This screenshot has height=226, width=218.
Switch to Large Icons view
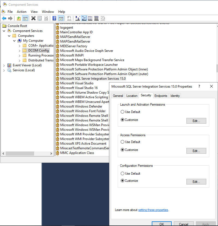tap(78, 18)
